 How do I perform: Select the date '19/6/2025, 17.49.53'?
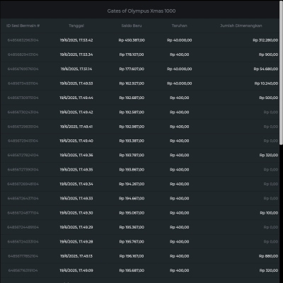pos(76,83)
